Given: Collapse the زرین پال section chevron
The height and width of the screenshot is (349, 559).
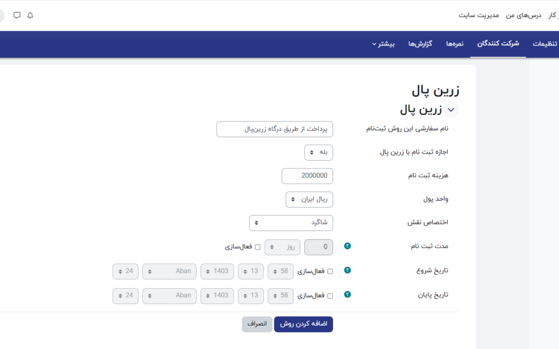Looking at the screenshot, I should (x=451, y=110).
